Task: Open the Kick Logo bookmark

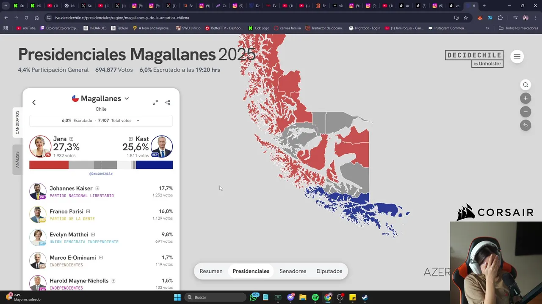Action: coord(259,28)
